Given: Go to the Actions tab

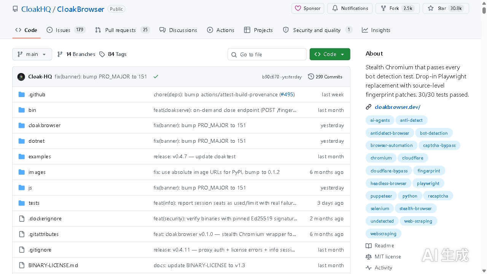Looking at the screenshot, I should pos(221,30).
